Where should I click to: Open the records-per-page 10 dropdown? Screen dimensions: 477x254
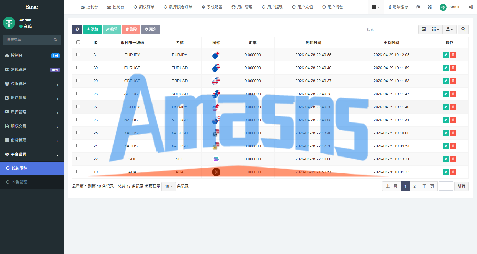pos(169,186)
